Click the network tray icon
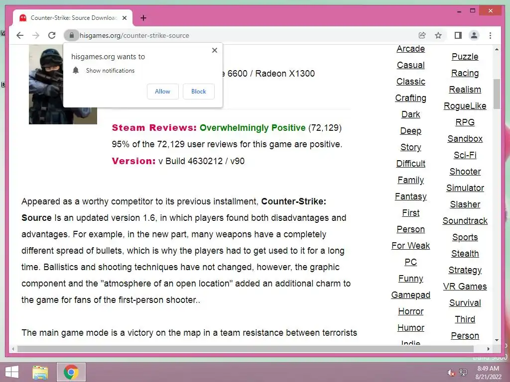This screenshot has height=382, width=510. pos(463,372)
